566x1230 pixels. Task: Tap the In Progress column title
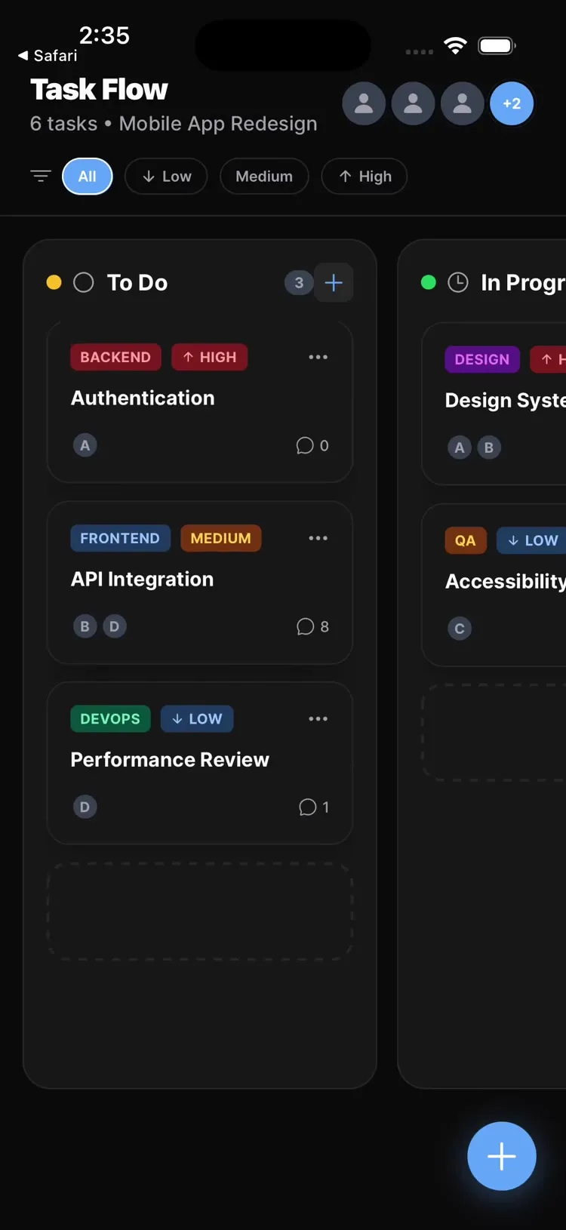pyautogui.click(x=523, y=282)
